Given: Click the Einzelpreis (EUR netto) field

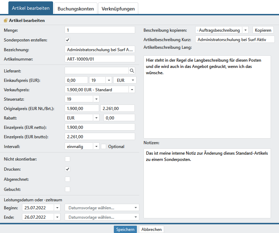Looking at the screenshot, I should coord(100,127).
